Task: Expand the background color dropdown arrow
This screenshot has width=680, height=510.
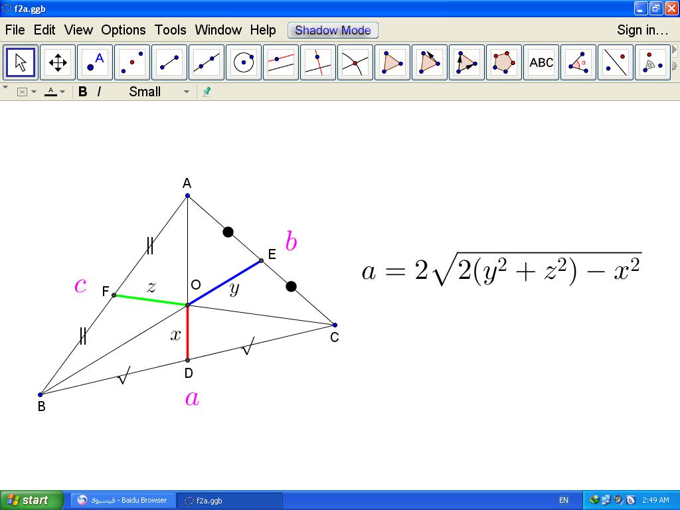Action: [x=34, y=92]
